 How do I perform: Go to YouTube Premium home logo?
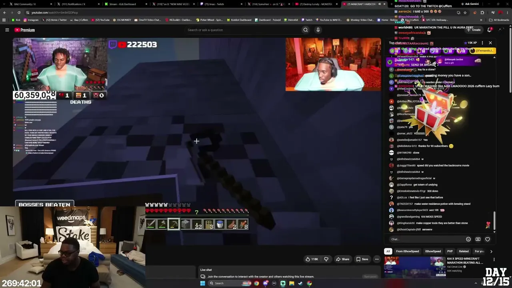(25, 30)
